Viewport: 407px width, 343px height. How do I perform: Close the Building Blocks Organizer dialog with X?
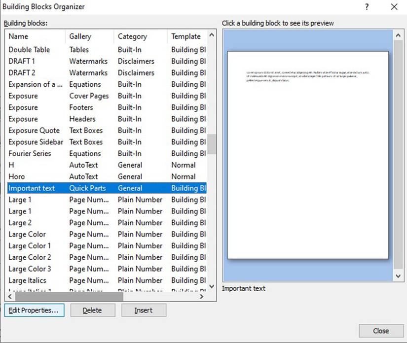point(394,7)
